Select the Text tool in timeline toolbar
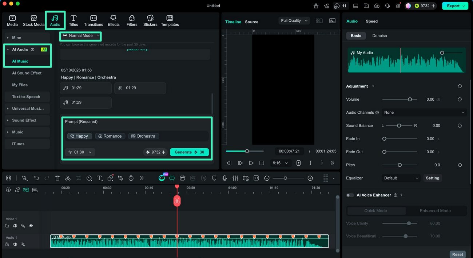 [x=99, y=178]
